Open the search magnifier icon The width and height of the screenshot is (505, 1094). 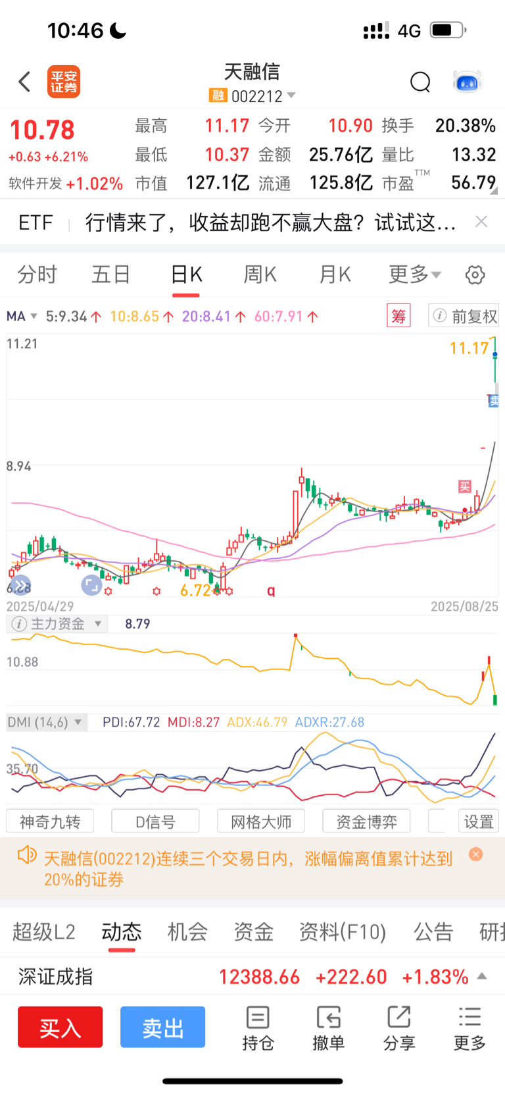[x=420, y=82]
